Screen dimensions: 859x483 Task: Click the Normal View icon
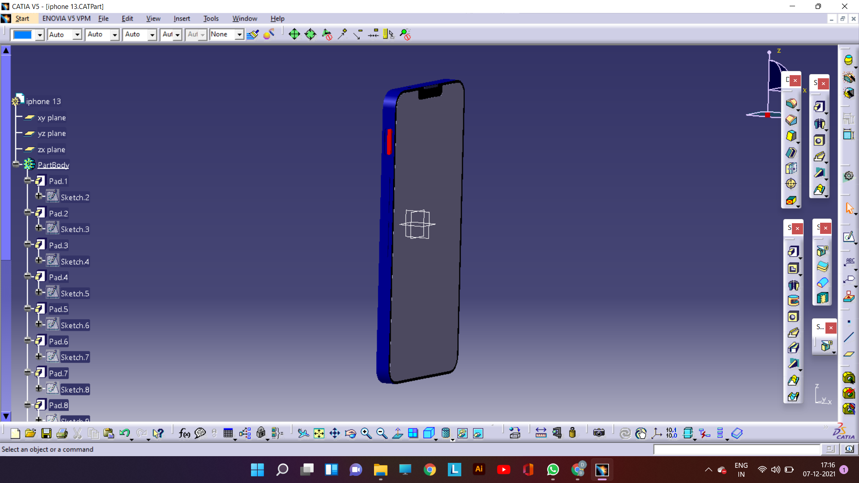click(x=397, y=433)
